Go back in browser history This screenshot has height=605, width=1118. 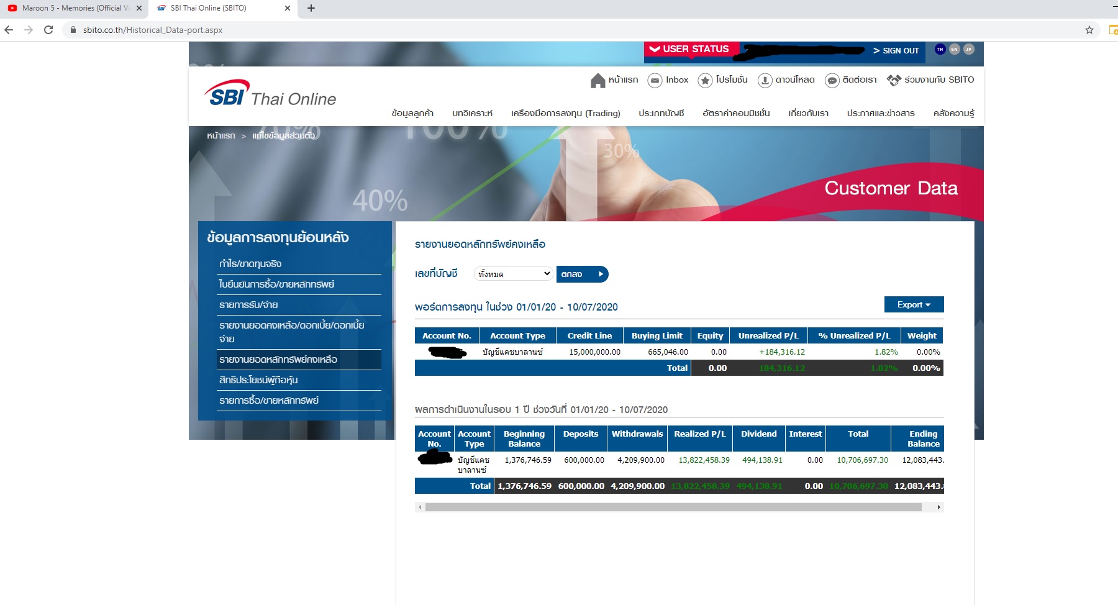9,30
